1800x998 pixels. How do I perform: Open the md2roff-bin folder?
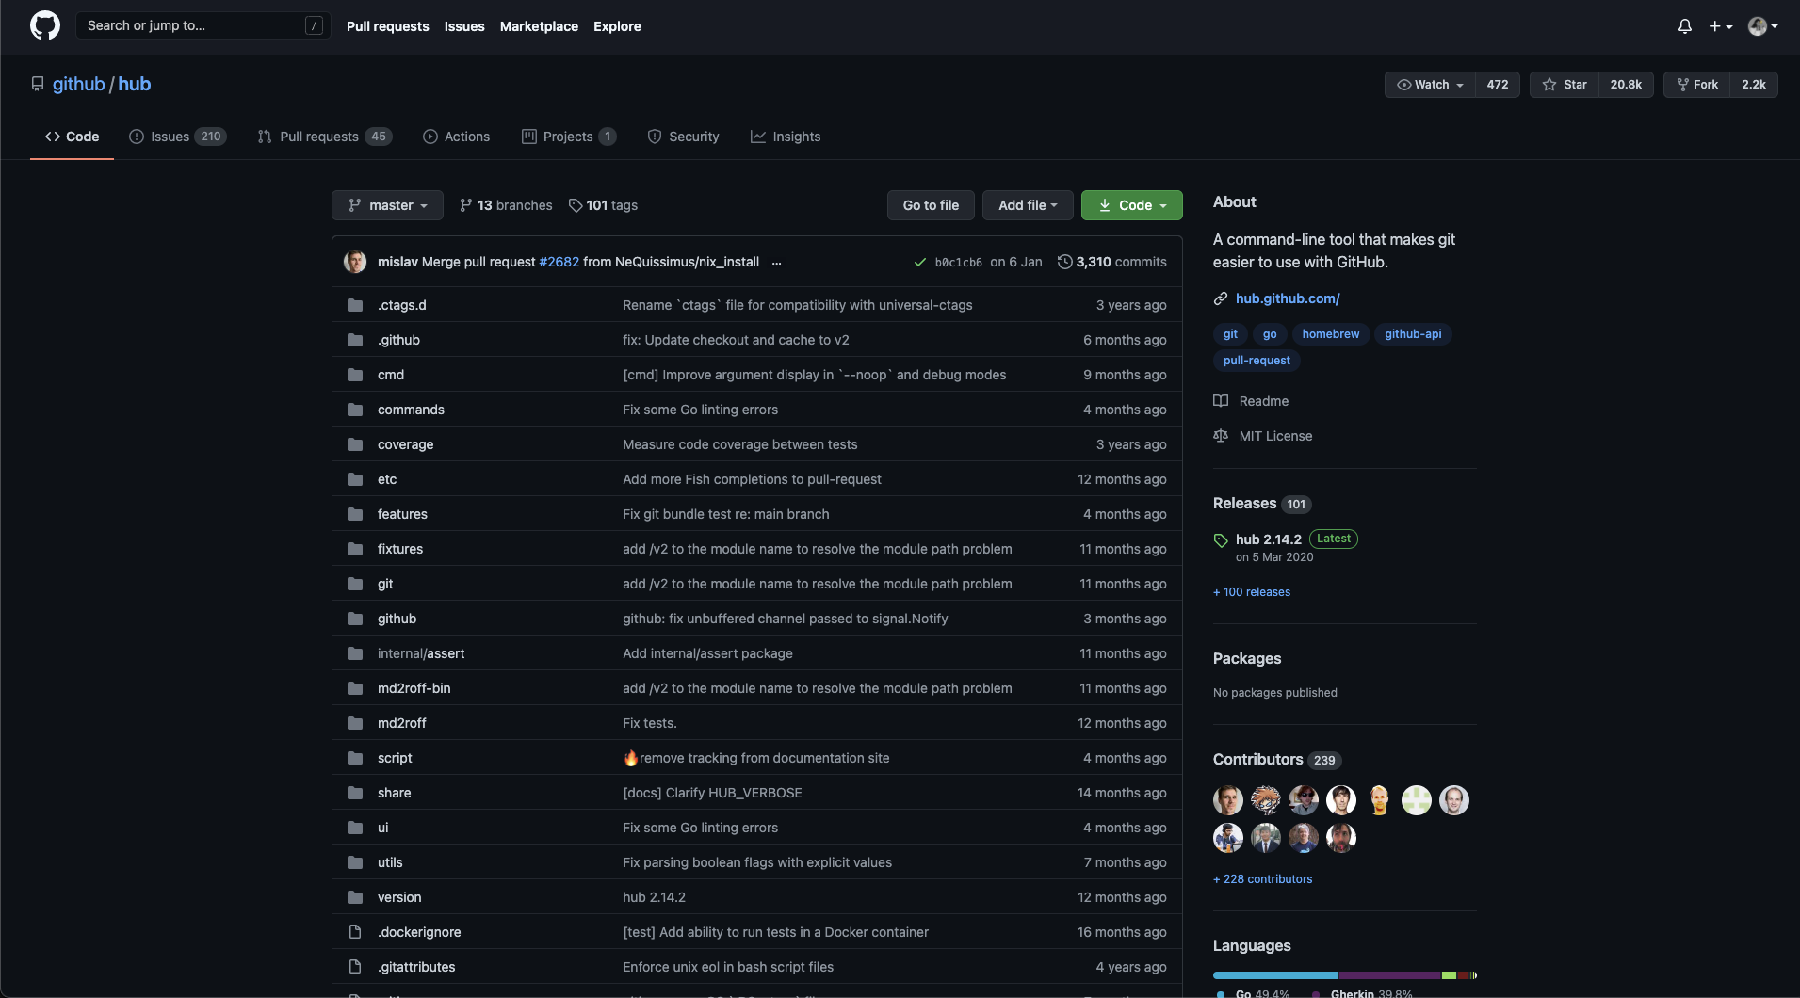click(x=414, y=688)
